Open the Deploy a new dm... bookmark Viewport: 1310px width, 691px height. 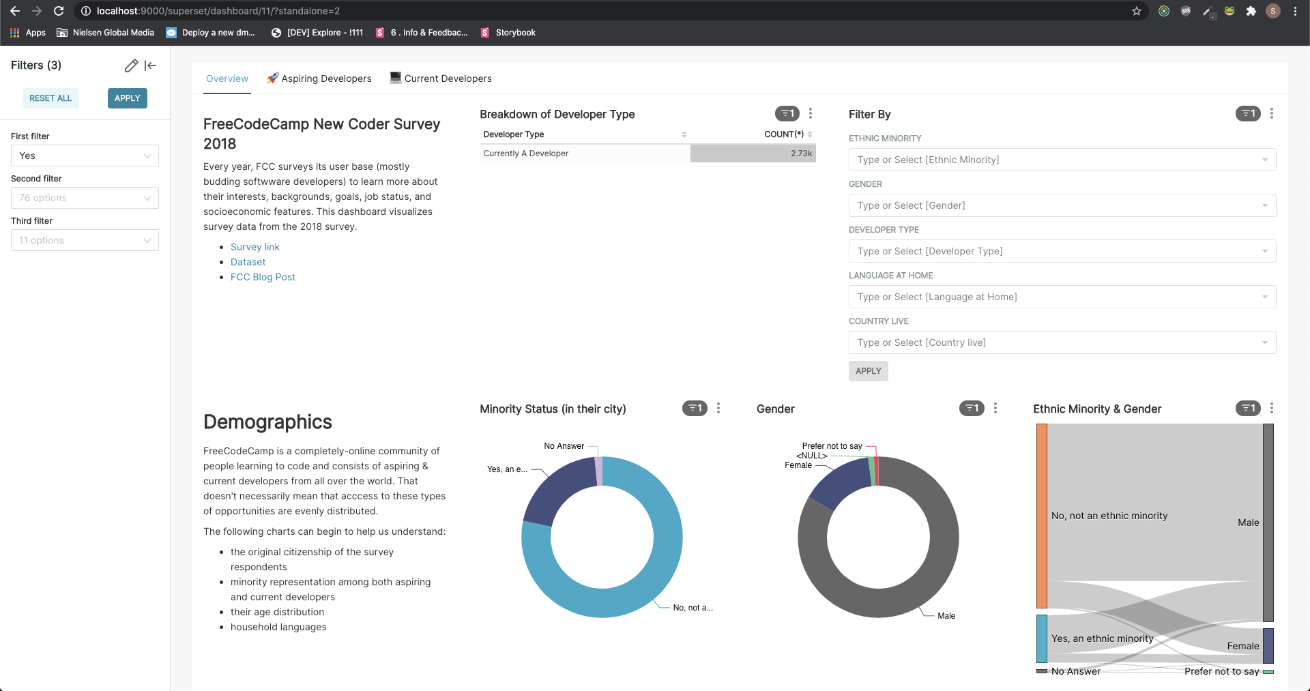coord(211,33)
